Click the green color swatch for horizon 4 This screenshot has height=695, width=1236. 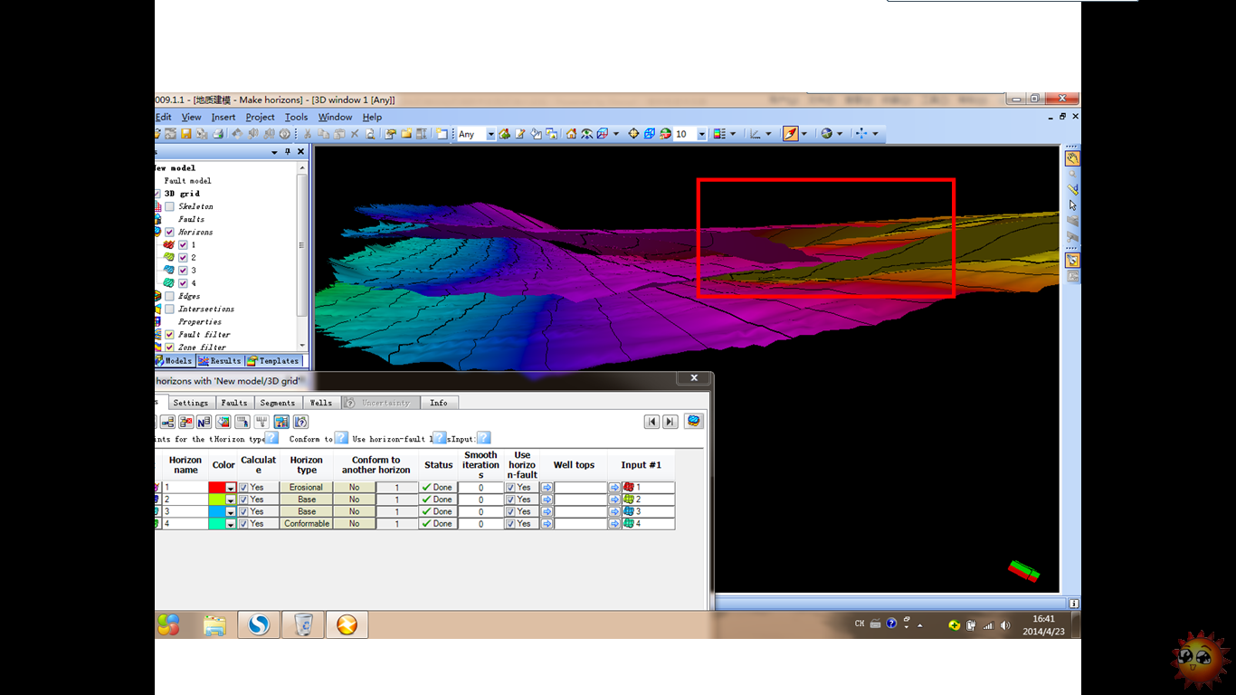point(217,524)
